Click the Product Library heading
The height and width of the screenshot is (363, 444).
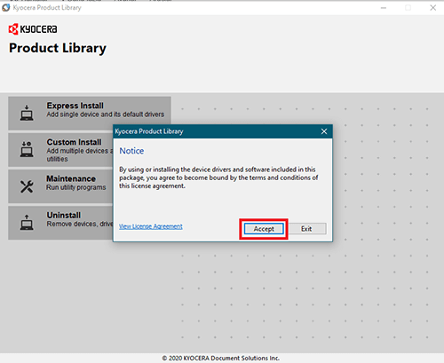tap(58, 48)
